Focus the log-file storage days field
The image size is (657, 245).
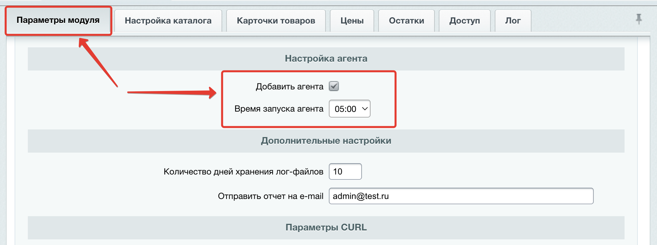(x=345, y=171)
